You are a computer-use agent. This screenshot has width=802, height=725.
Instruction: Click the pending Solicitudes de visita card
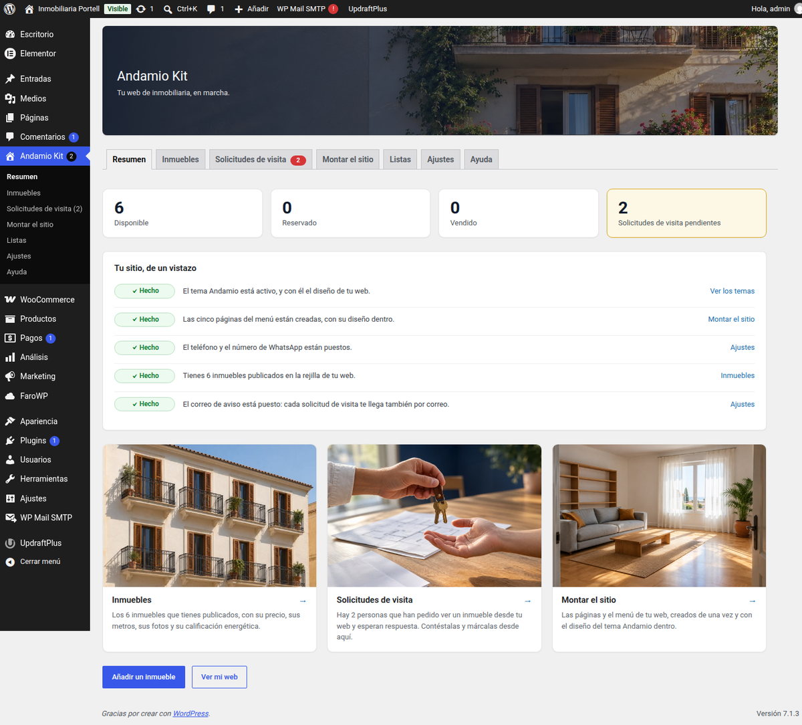pos(686,213)
